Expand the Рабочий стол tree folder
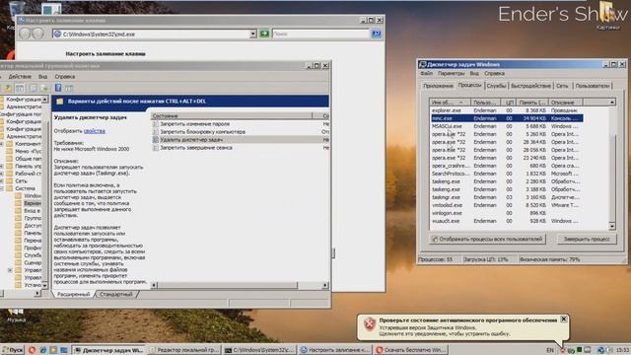Screen dimensions: 631x355 [2, 174]
